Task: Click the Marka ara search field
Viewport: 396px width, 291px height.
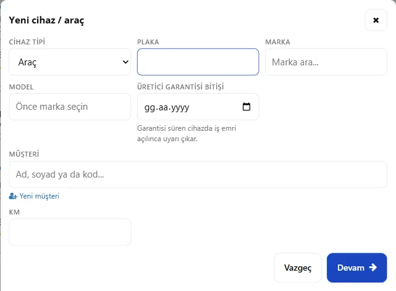Action: tap(326, 62)
